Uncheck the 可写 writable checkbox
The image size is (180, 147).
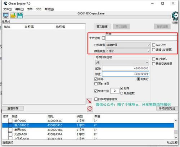click(96, 79)
